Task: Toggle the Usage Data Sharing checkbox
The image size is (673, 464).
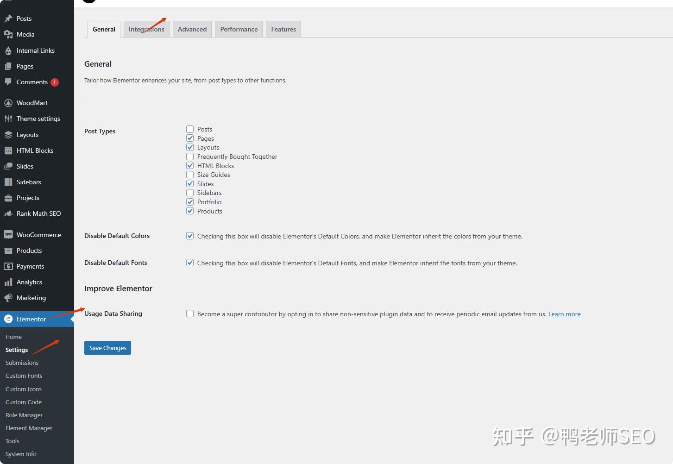Action: tap(190, 314)
